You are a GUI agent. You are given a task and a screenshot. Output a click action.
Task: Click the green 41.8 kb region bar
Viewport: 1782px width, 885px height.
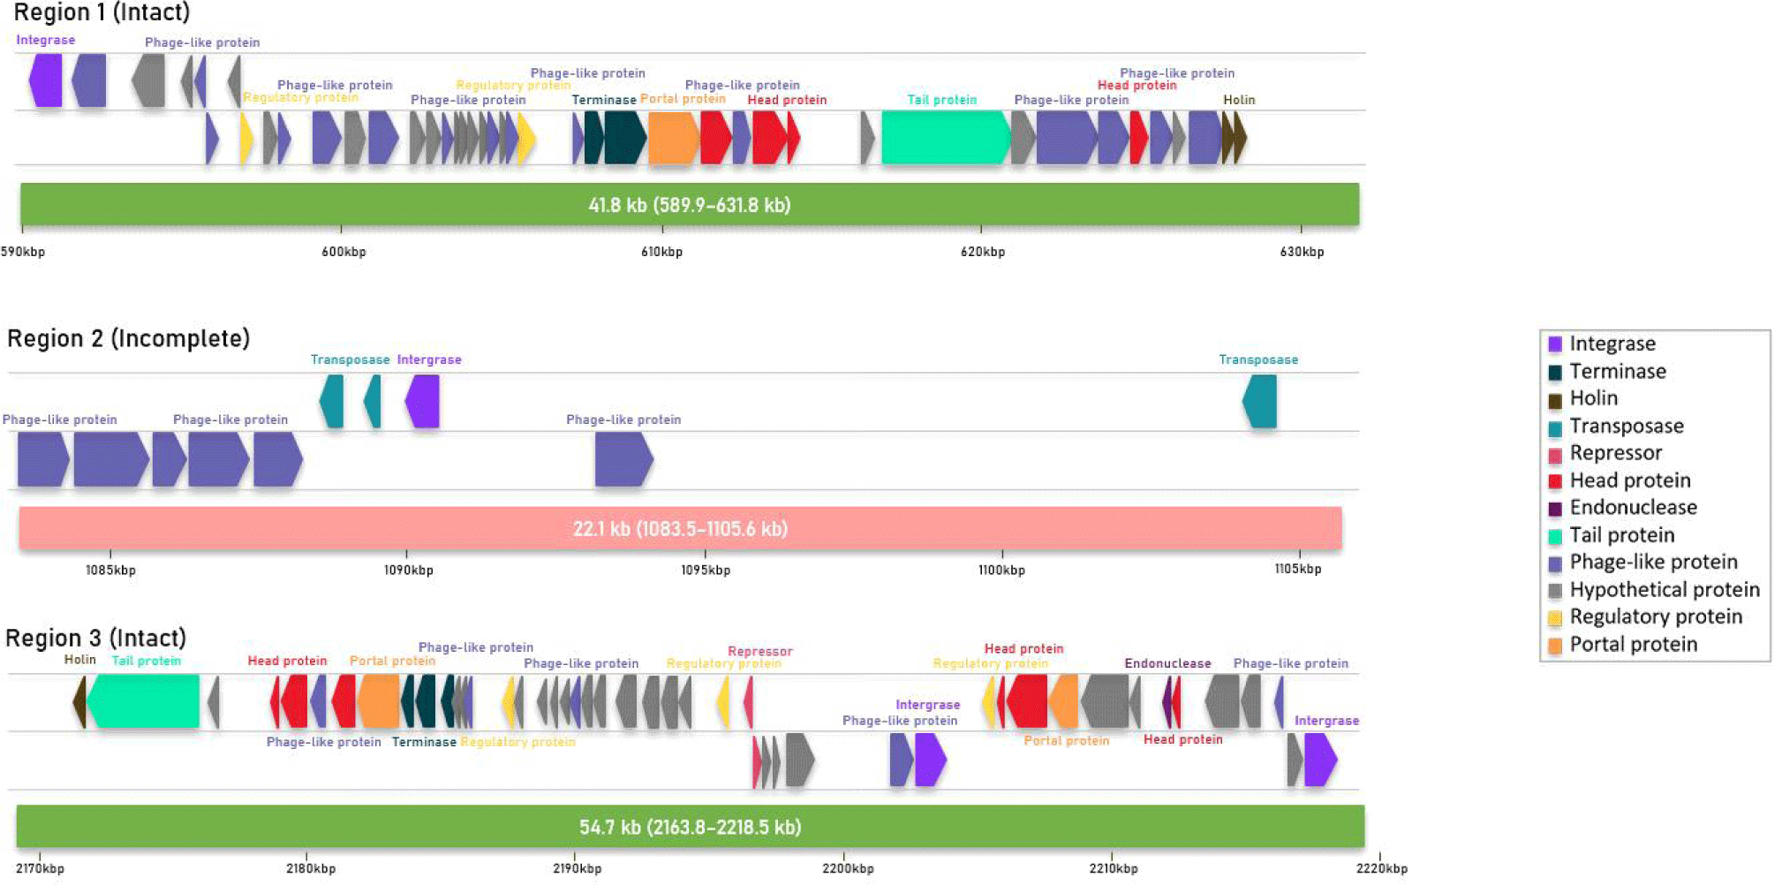689,205
